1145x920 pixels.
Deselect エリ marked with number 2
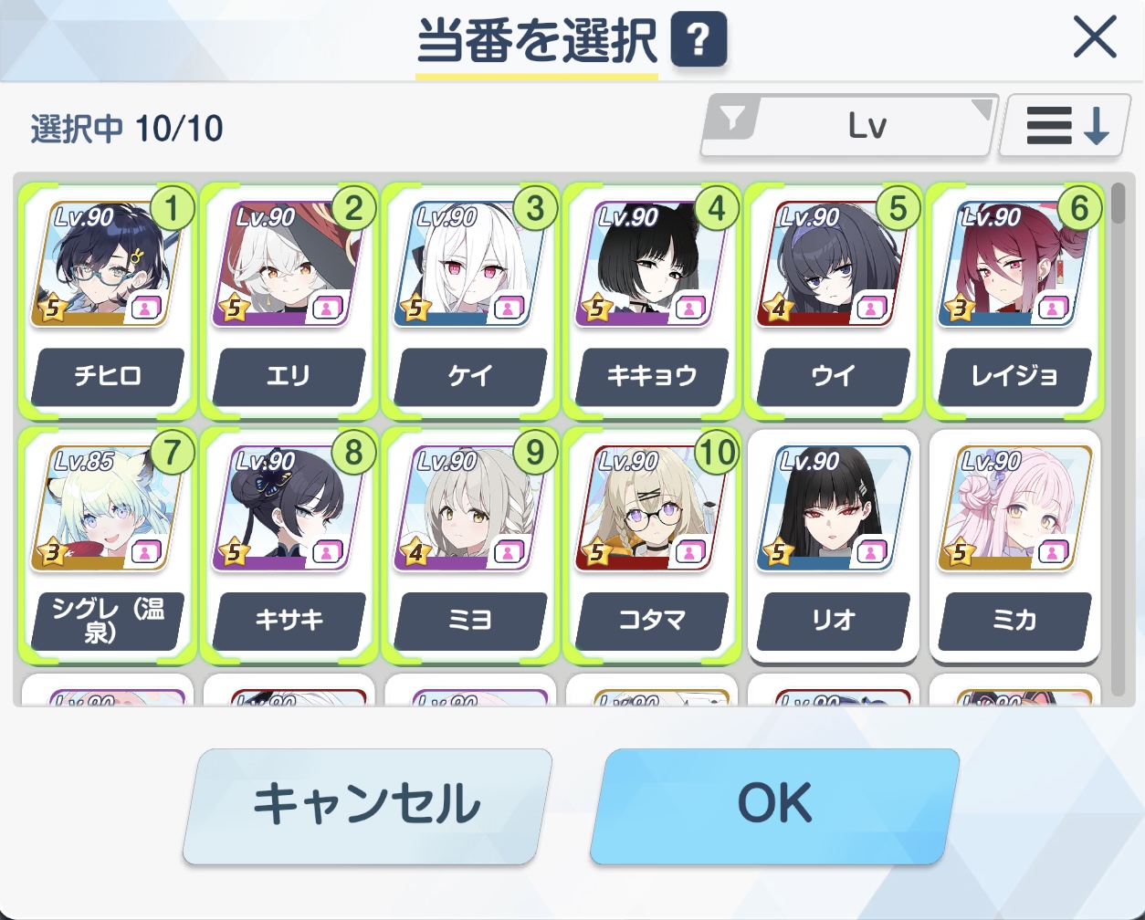[x=289, y=299]
